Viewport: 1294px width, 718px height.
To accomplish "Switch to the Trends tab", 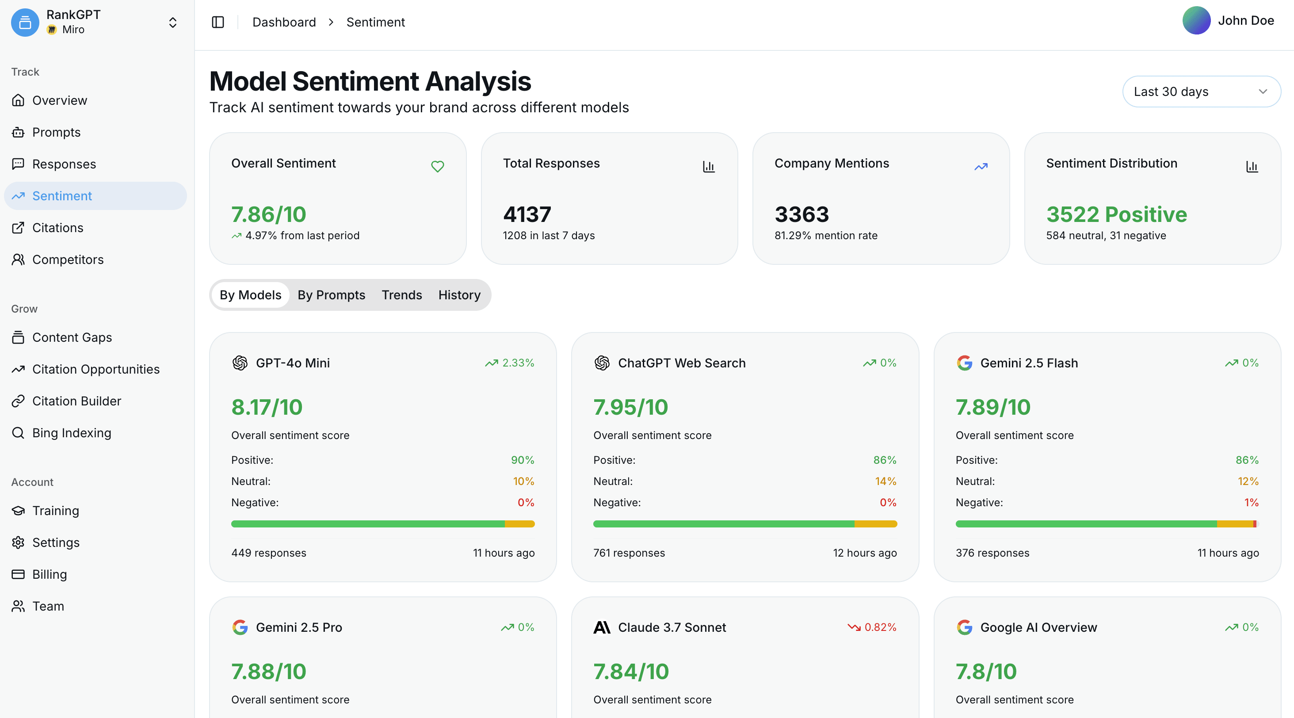I will (401, 295).
